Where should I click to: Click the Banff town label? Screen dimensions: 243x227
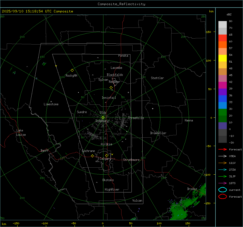[x=45, y=150]
